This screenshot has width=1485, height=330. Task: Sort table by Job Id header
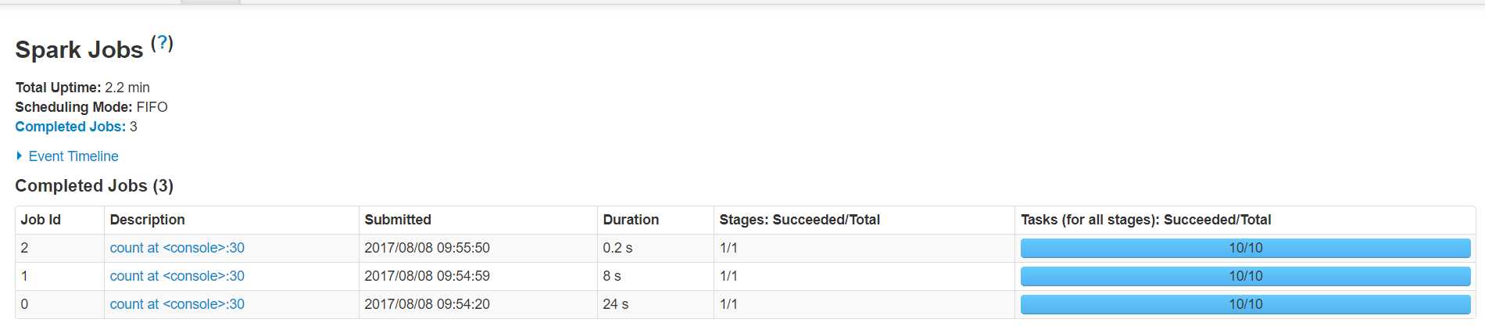[41, 220]
